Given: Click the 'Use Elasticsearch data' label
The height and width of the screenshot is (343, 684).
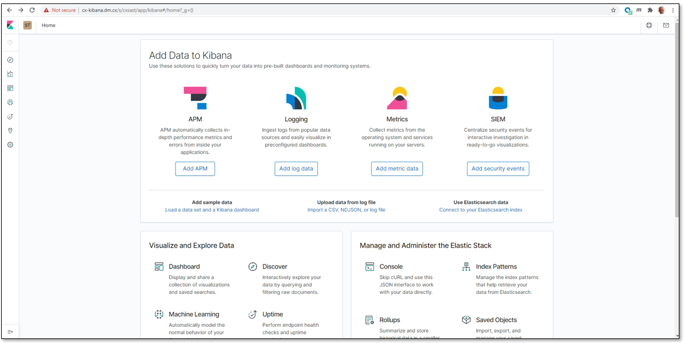Looking at the screenshot, I should click(x=481, y=203).
